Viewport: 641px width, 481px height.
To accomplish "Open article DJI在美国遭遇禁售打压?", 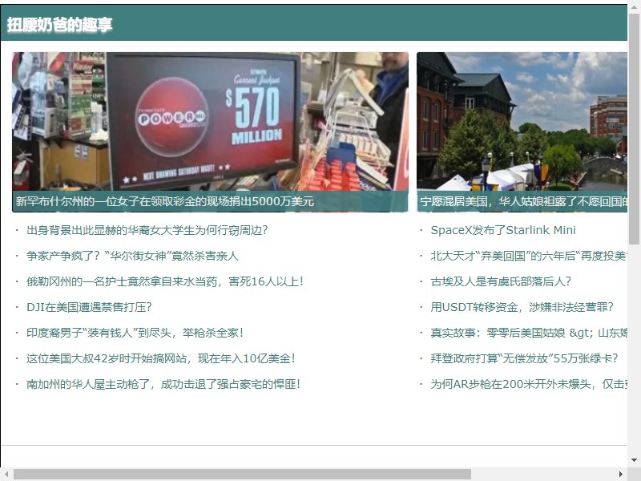I will coord(89,307).
